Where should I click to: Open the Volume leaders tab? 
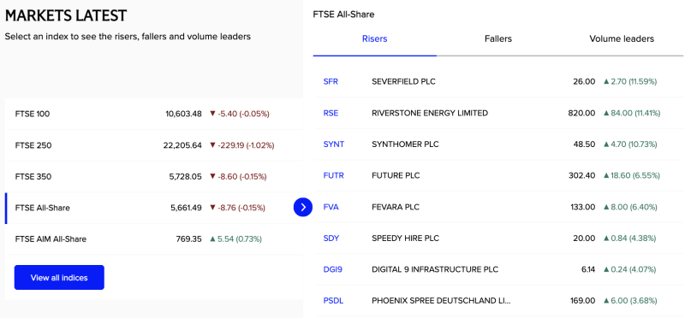pos(622,38)
